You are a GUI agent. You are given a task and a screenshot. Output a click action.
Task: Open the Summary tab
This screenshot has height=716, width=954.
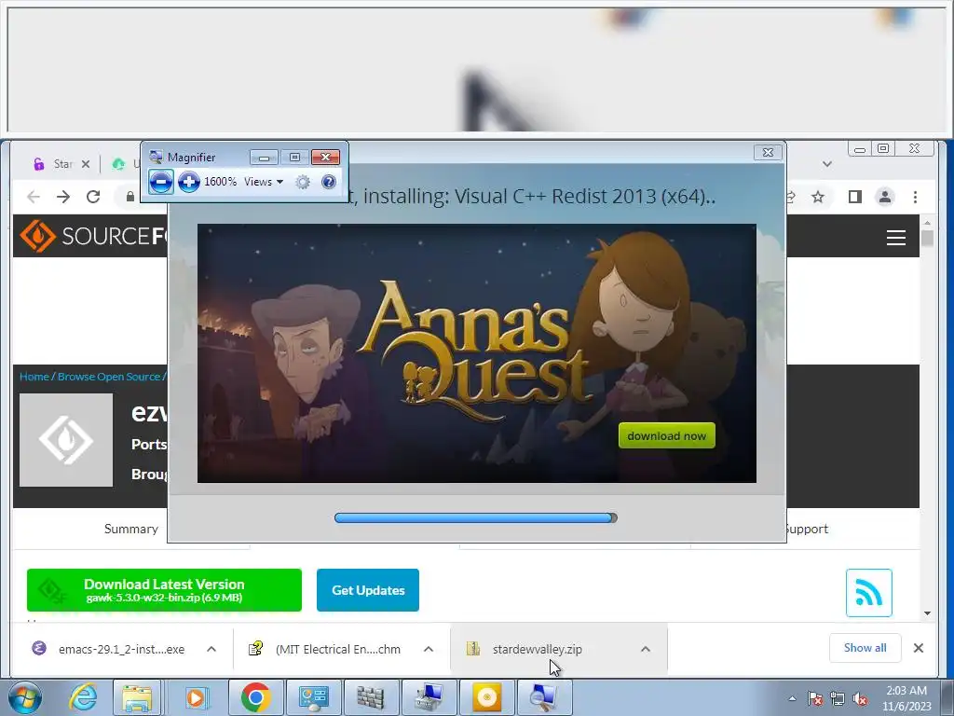[x=130, y=529]
